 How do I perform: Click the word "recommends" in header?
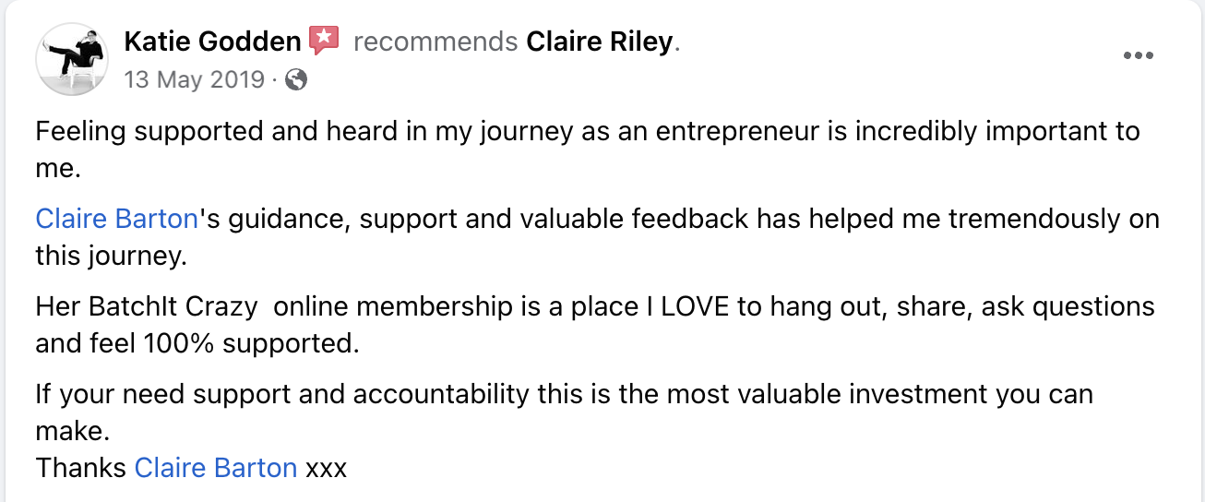pyautogui.click(x=435, y=42)
